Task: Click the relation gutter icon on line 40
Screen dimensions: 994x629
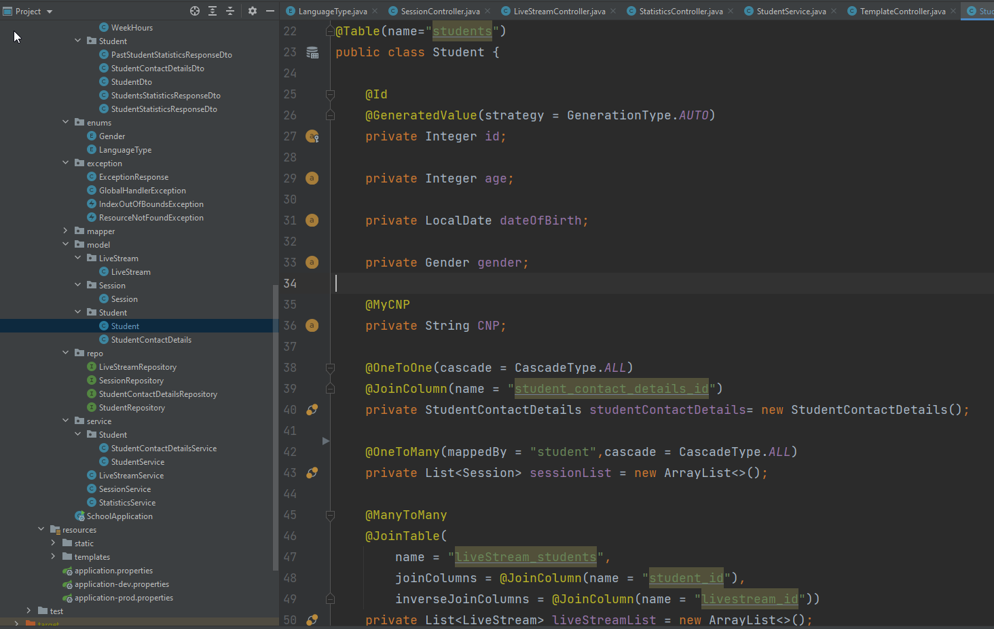Action: pyautogui.click(x=312, y=410)
